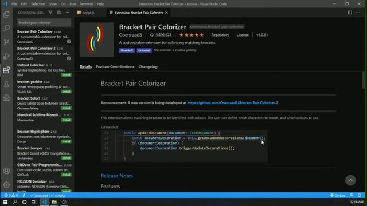Open the Selection menu
The width and height of the screenshot is (367, 206).
[38, 4]
